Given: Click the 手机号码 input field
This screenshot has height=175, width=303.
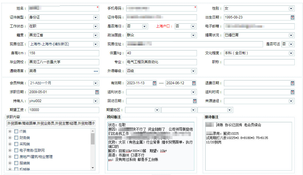Looking at the screenshot, I should [161, 8].
